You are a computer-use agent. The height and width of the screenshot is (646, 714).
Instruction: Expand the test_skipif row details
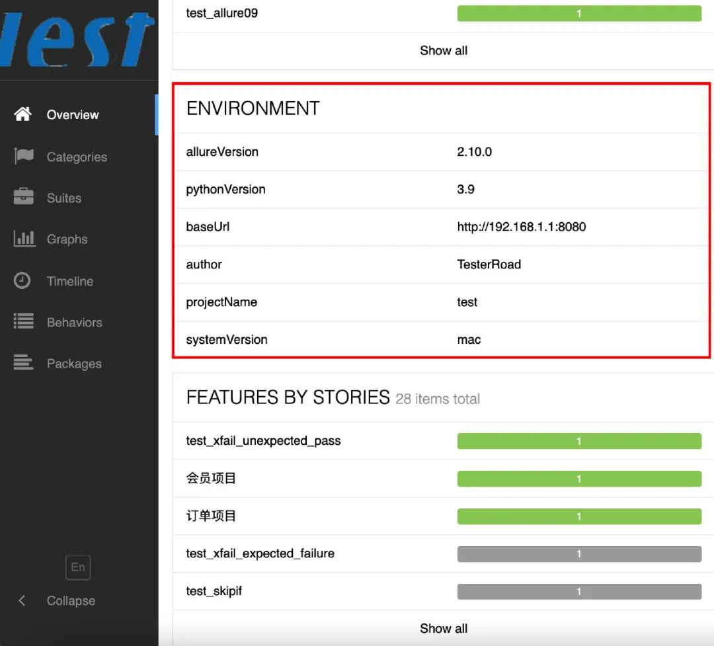pos(214,590)
